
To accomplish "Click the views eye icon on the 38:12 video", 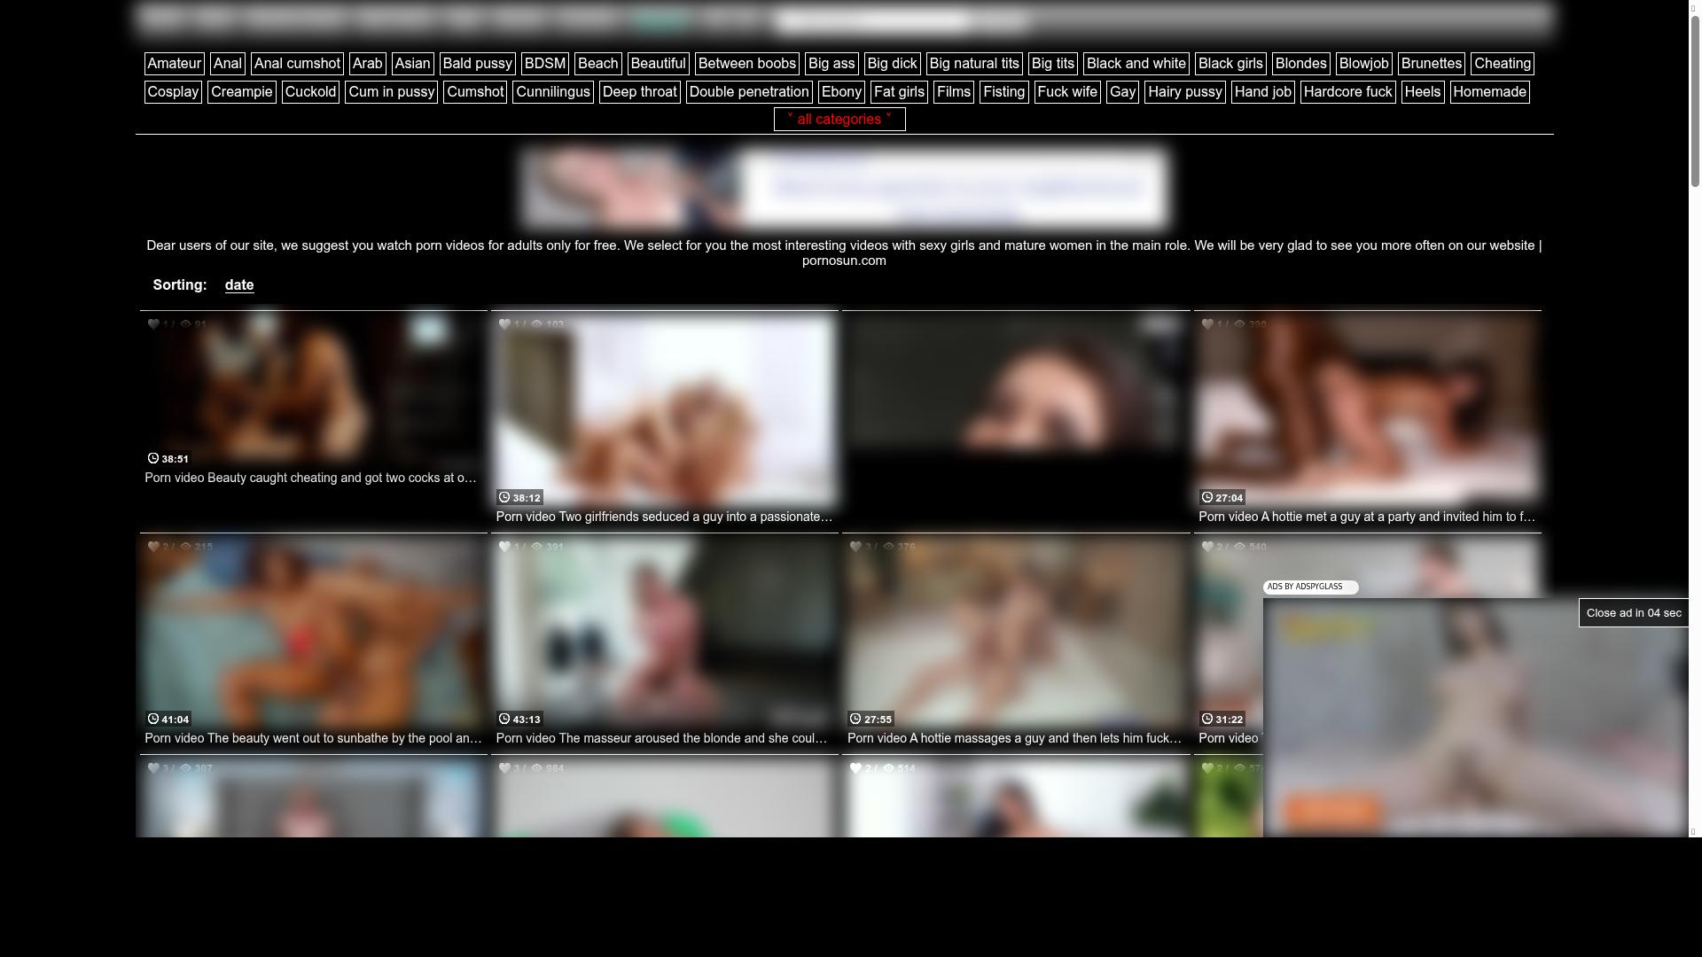I will (x=537, y=324).
